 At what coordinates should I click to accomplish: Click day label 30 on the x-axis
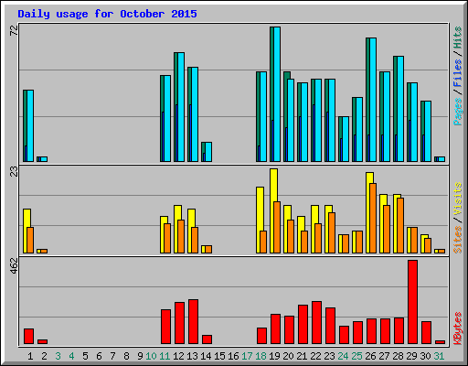point(425,356)
